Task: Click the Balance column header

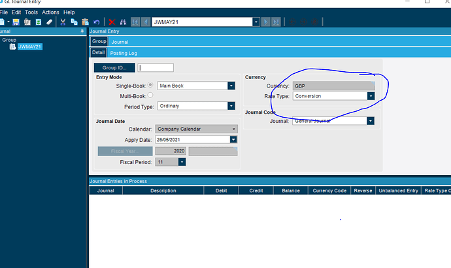Action: [291, 191]
